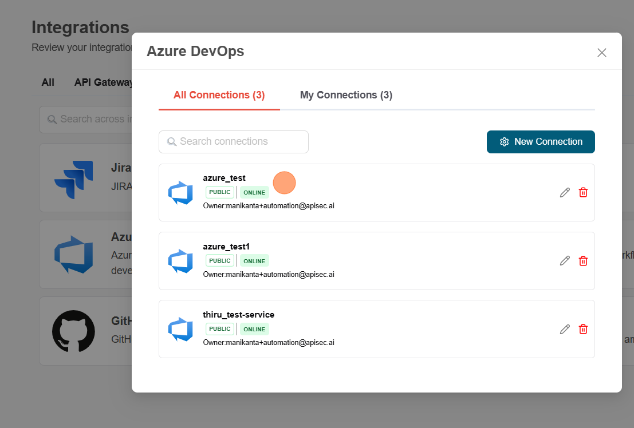The height and width of the screenshot is (428, 634).
Task: Click the Azure DevOps logo beside azure_test1
Action: [180, 261]
